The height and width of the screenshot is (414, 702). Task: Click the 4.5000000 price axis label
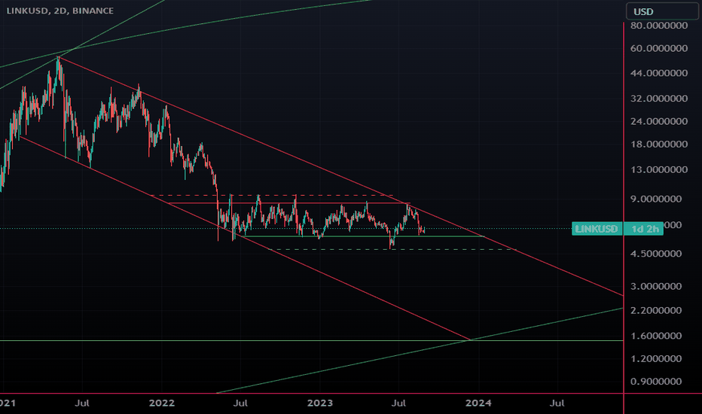(656, 254)
